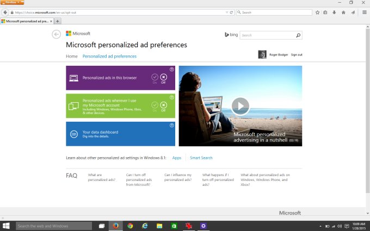Image resolution: width=370 pixels, height=231 pixels.
Task: Click the Apps settings link
Action: click(177, 158)
